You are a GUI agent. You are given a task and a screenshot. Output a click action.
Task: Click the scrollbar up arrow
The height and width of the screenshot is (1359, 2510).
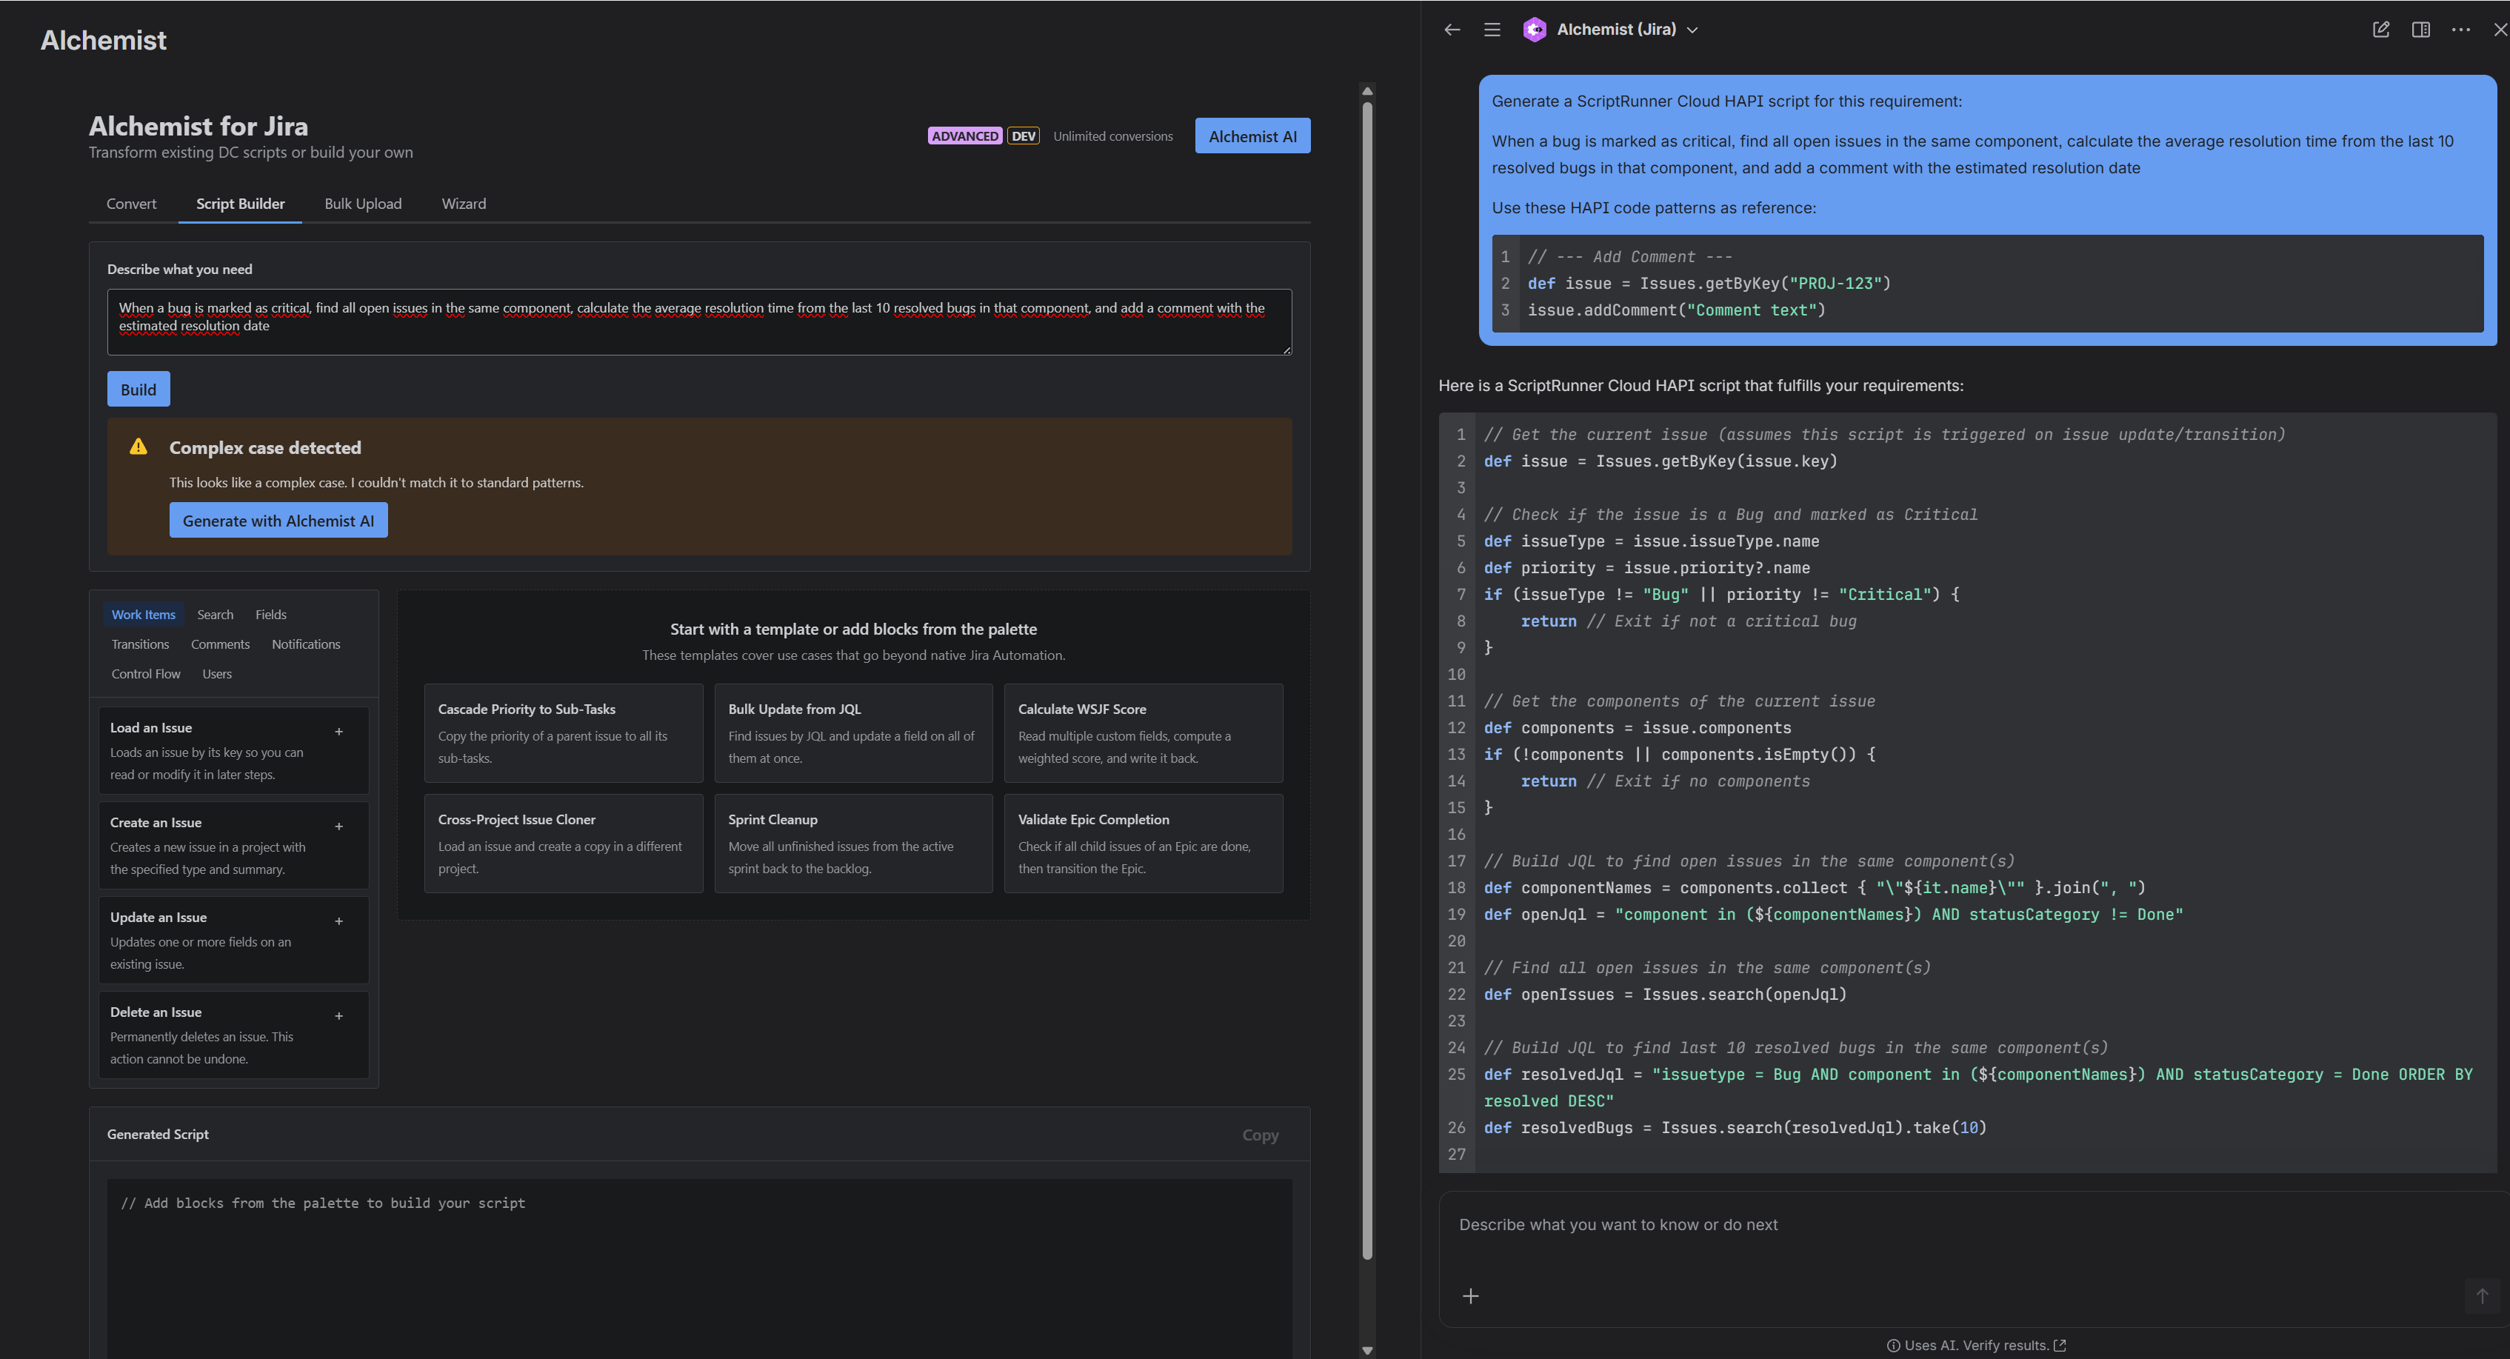1367,90
